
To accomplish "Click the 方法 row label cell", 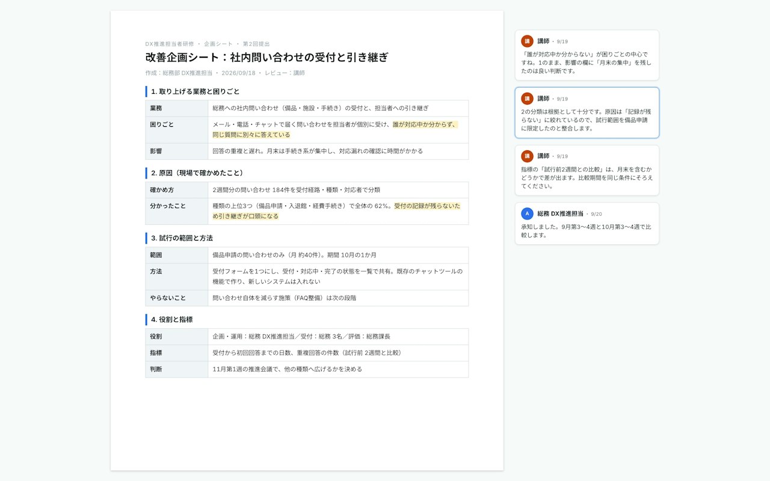I will 177,277.
